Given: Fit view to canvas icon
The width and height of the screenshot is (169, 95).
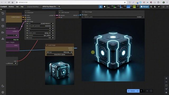Looking at the screenshot, I should point(166,85).
